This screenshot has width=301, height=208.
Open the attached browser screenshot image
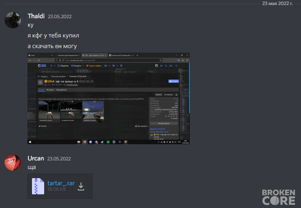[109, 98]
